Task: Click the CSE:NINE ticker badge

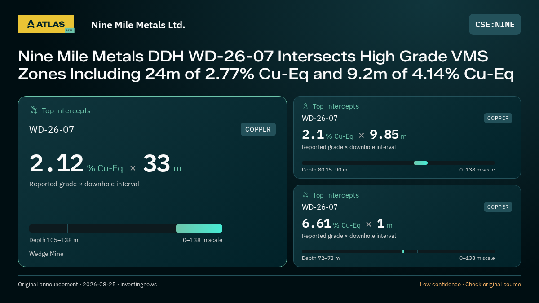Action: click(495, 24)
